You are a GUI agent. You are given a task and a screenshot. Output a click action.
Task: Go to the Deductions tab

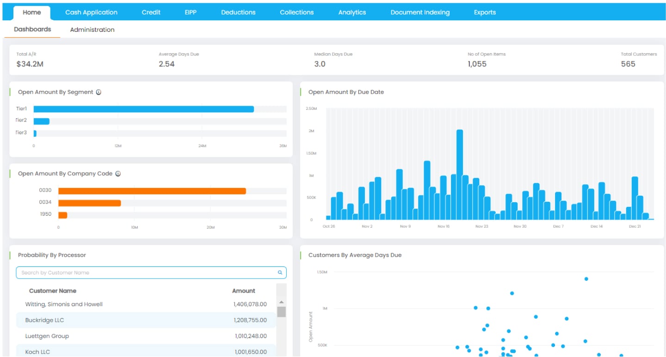pos(238,12)
